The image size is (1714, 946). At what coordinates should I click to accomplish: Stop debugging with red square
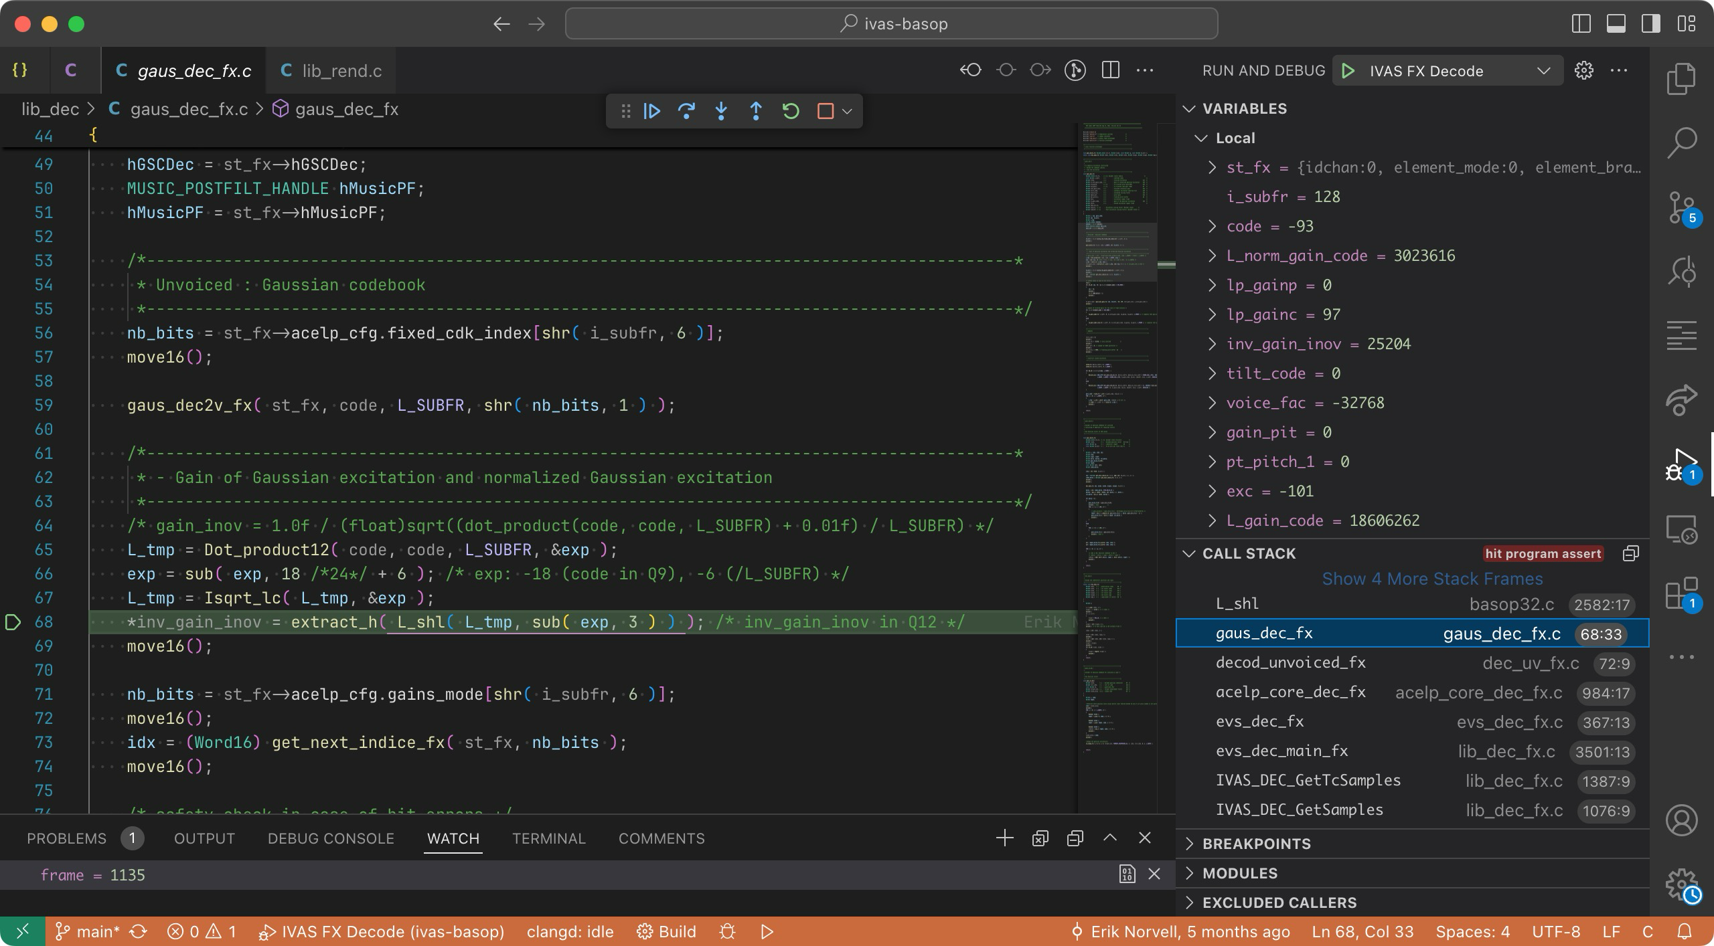pyautogui.click(x=825, y=111)
